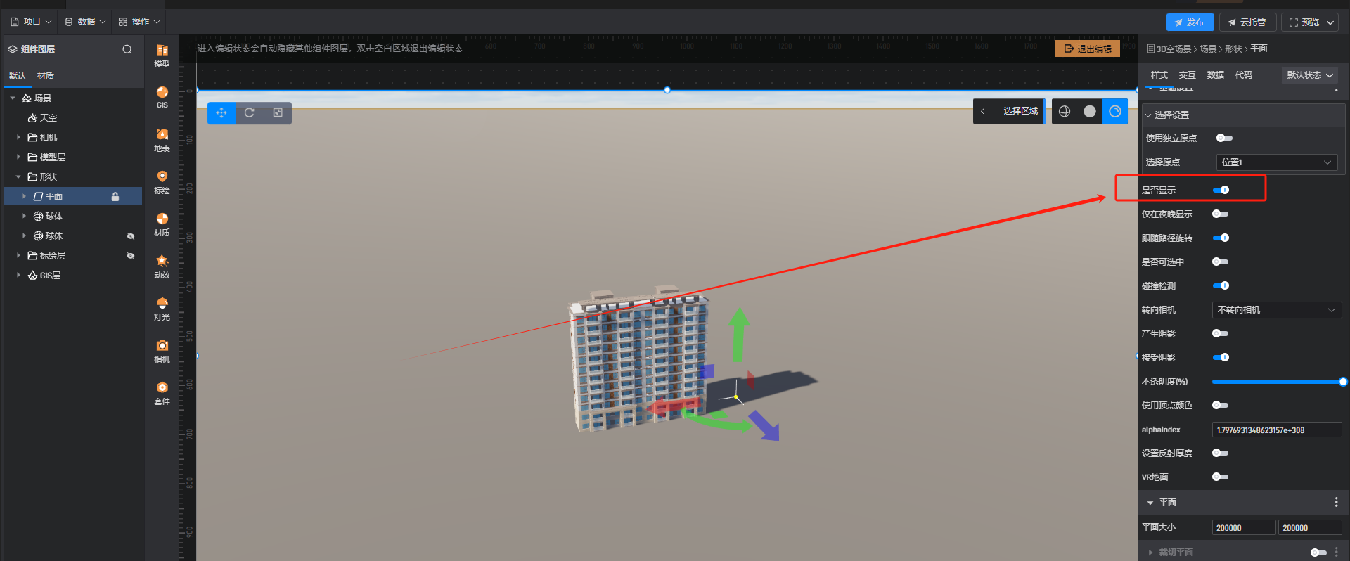The image size is (1350, 561).
Task: Enable the 仅在夜晚显示 switch
Action: tap(1221, 214)
